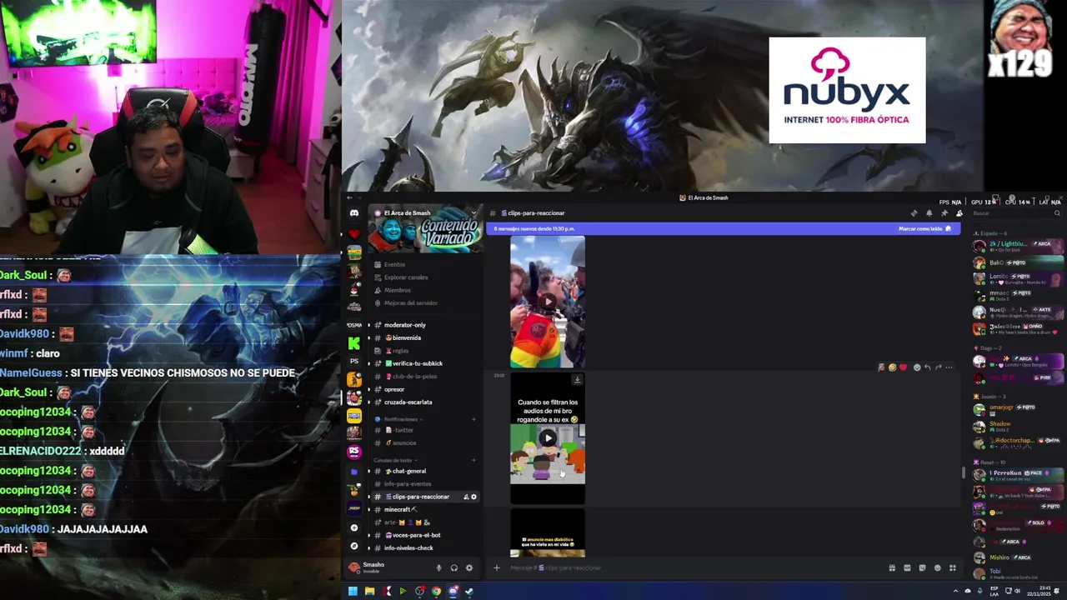Image resolution: width=1067 pixels, height=600 pixels.
Task: Open member Mishiro profile
Action: click(x=1018, y=557)
